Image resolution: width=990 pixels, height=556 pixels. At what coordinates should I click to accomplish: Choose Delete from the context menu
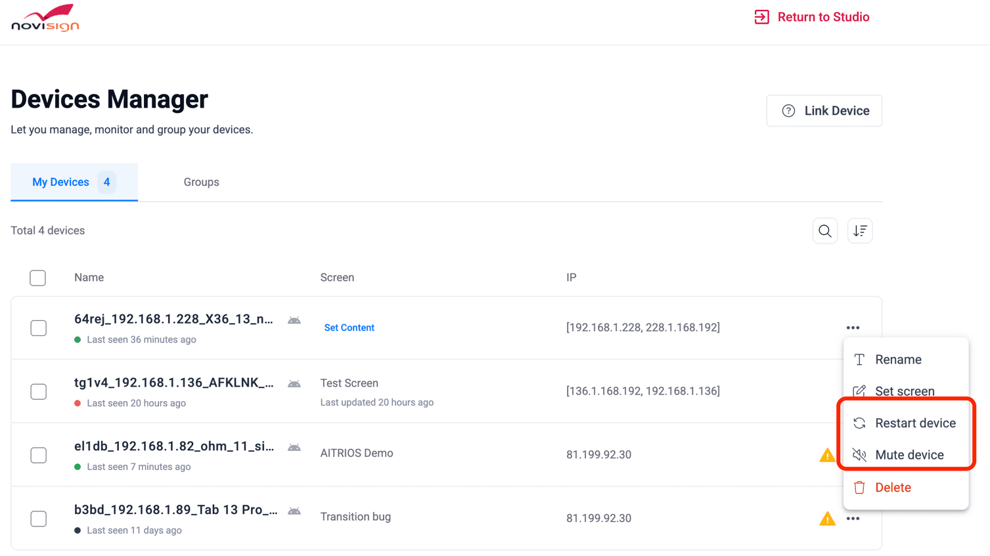pyautogui.click(x=892, y=488)
